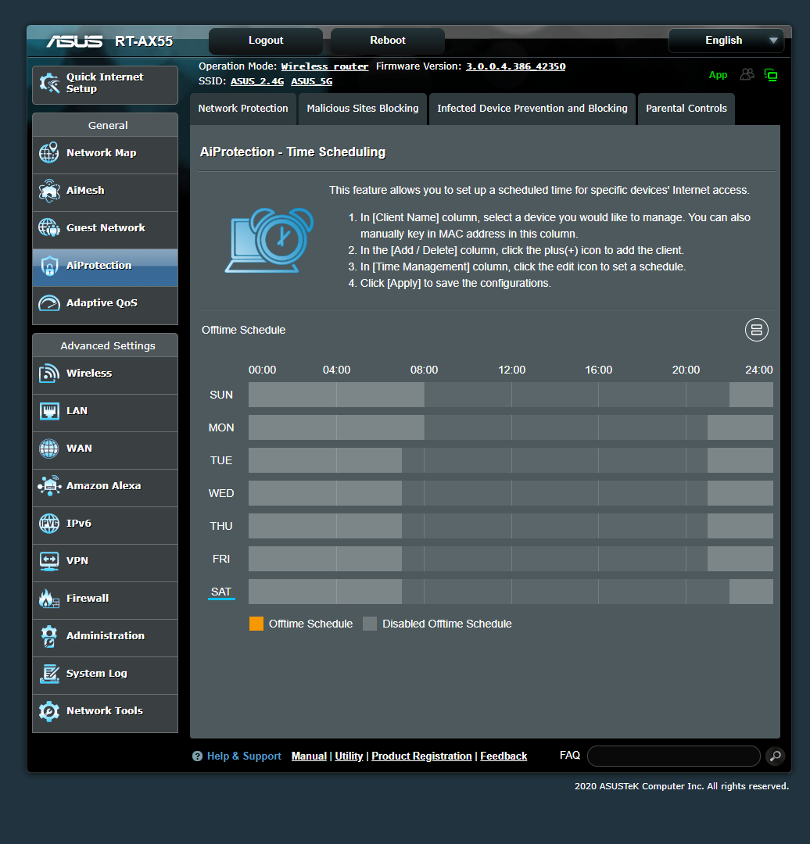Select the TUE row early-morning schedule block
This screenshot has height=844, width=810.
point(324,460)
